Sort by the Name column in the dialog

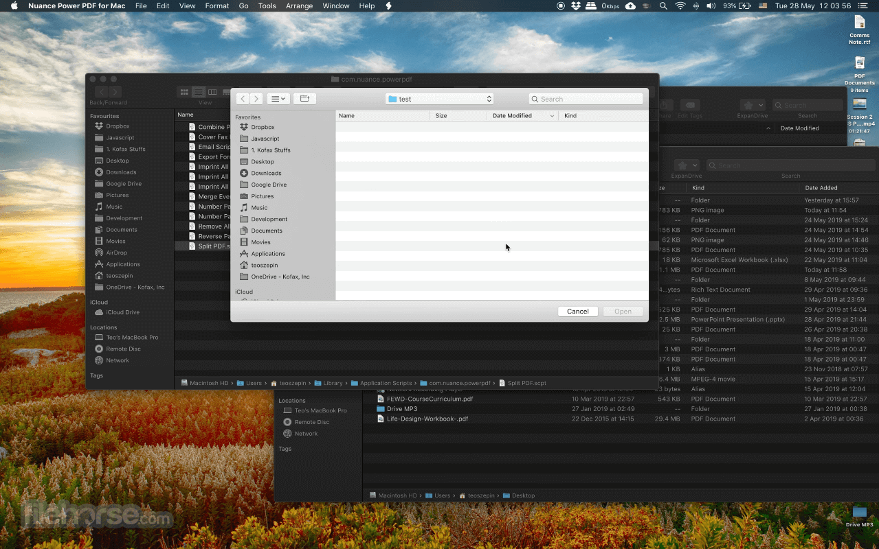382,116
